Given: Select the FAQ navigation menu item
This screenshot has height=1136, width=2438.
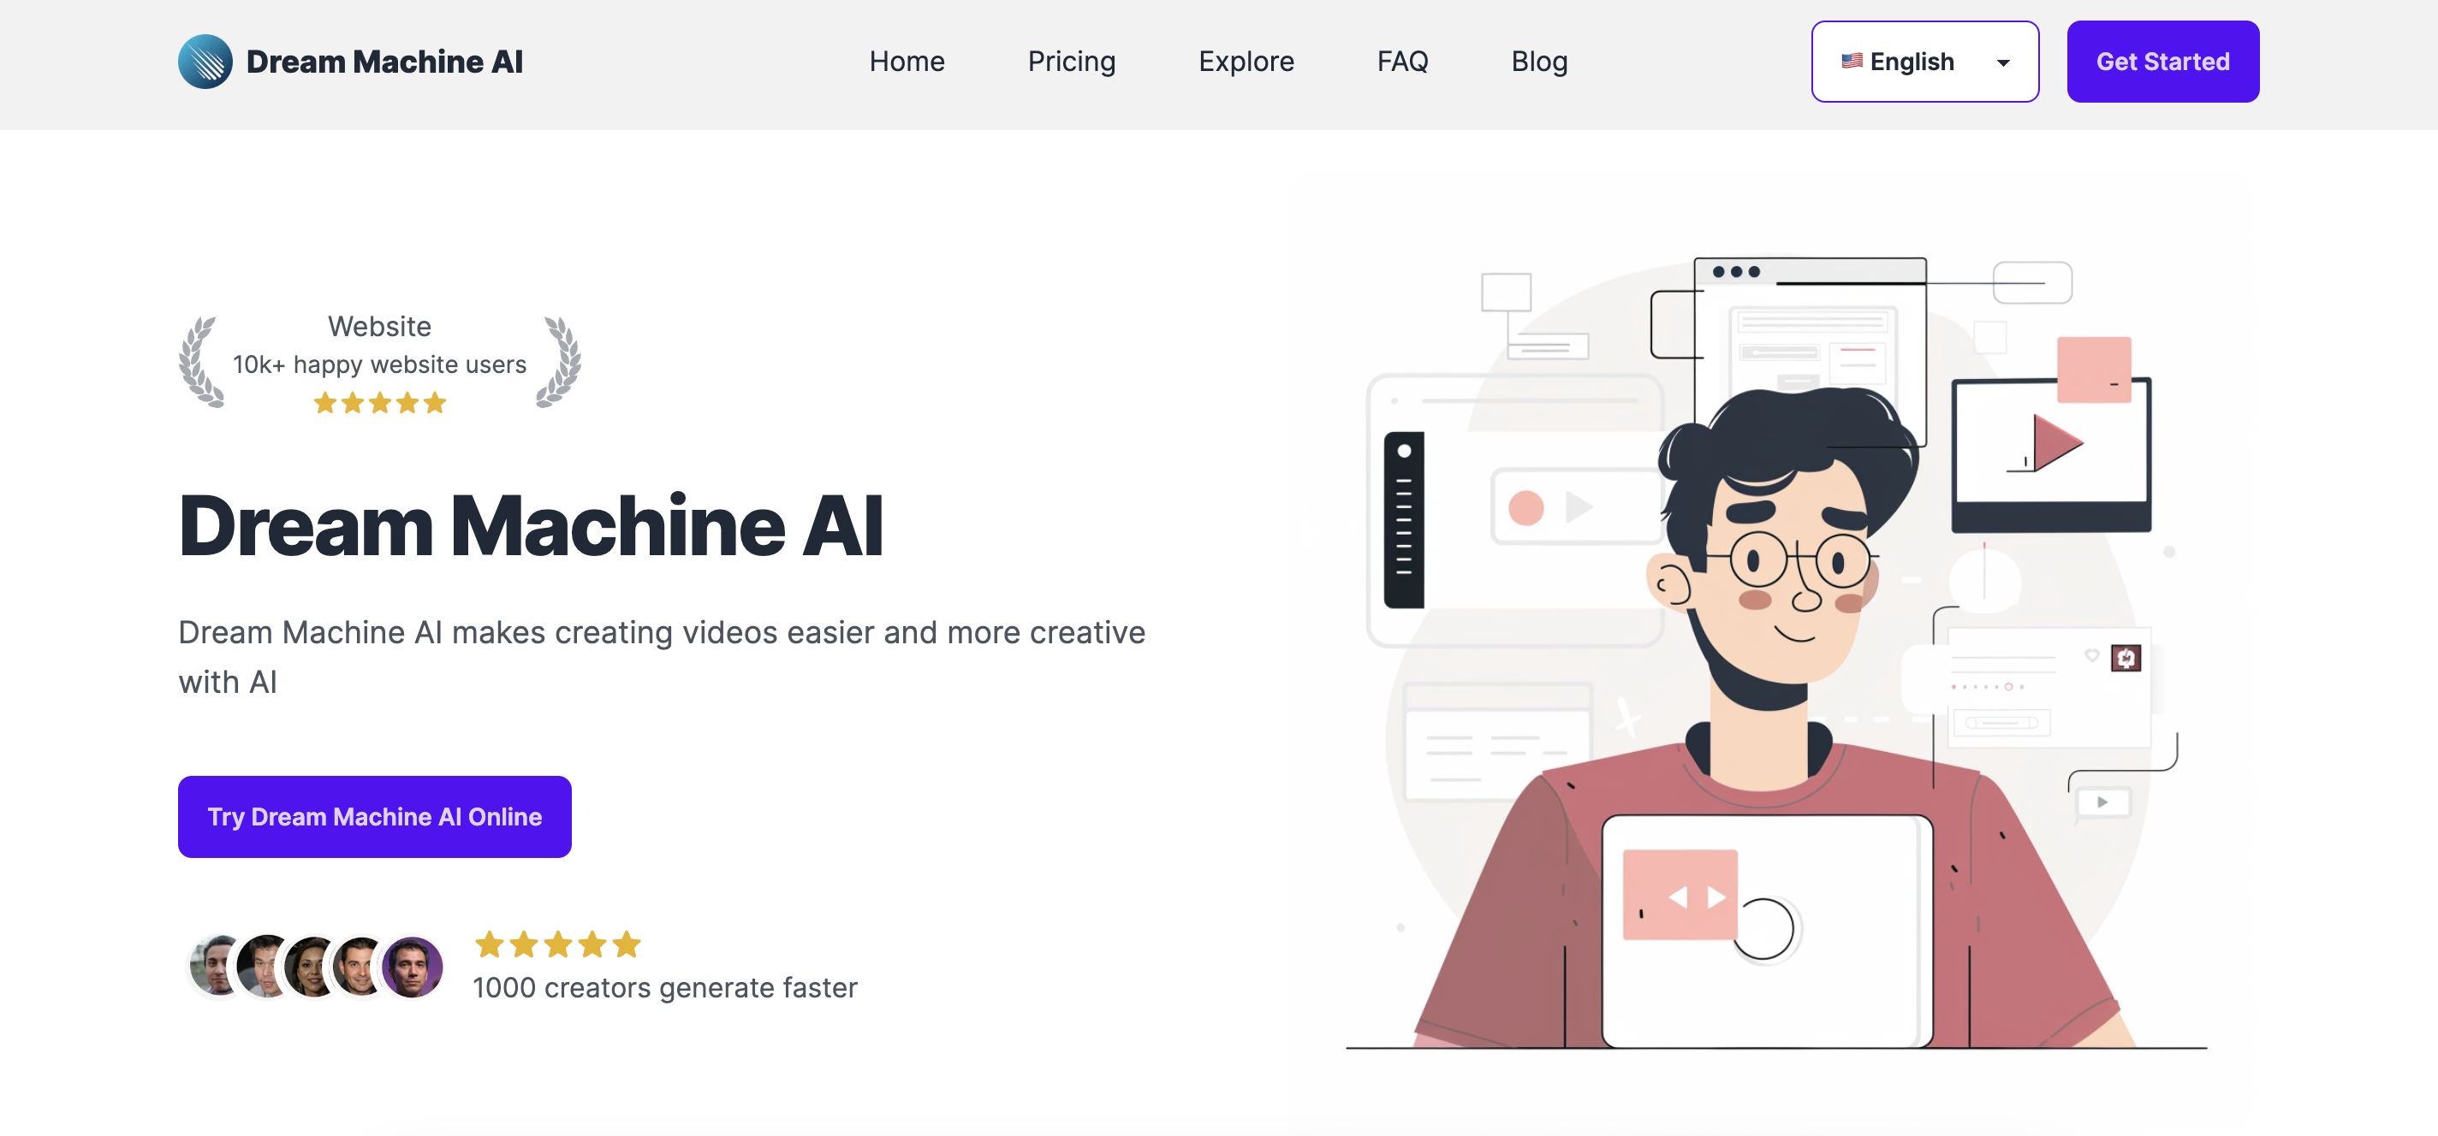Looking at the screenshot, I should pyautogui.click(x=1402, y=61).
